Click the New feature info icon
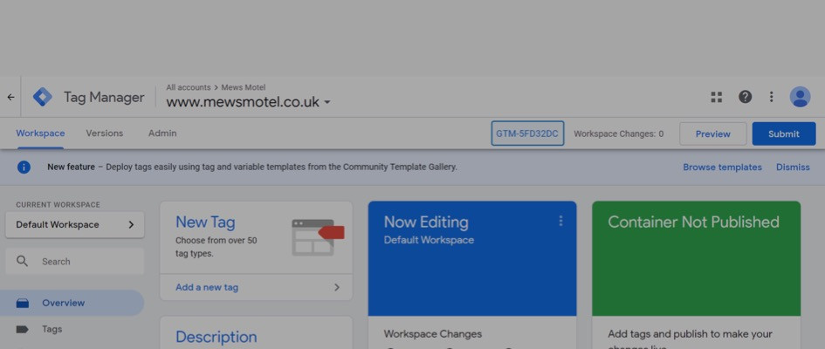 tap(24, 168)
